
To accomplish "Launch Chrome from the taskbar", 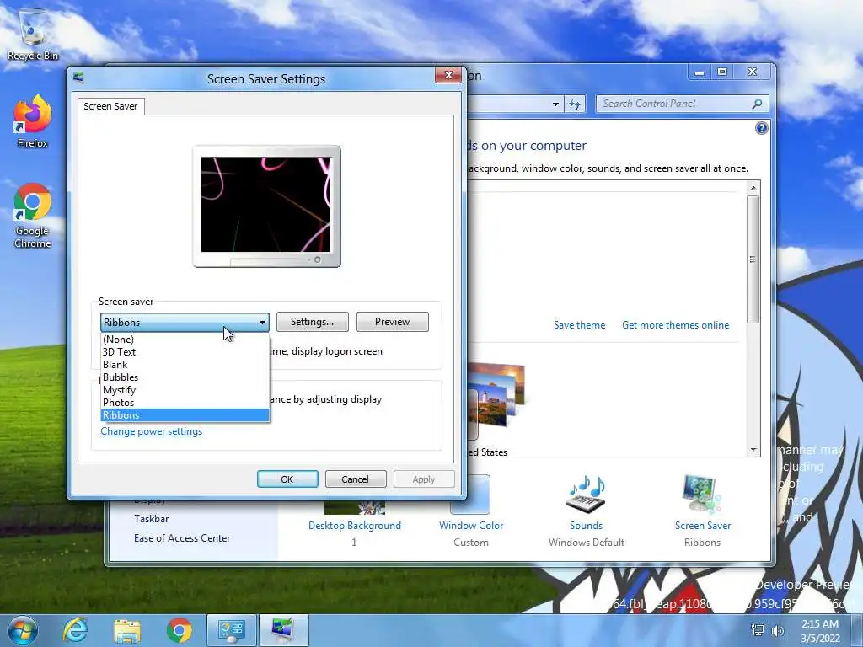I will pos(179,631).
